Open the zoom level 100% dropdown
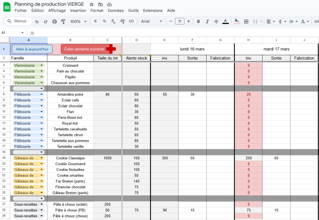This screenshot has width=319, height=220. point(78,22)
